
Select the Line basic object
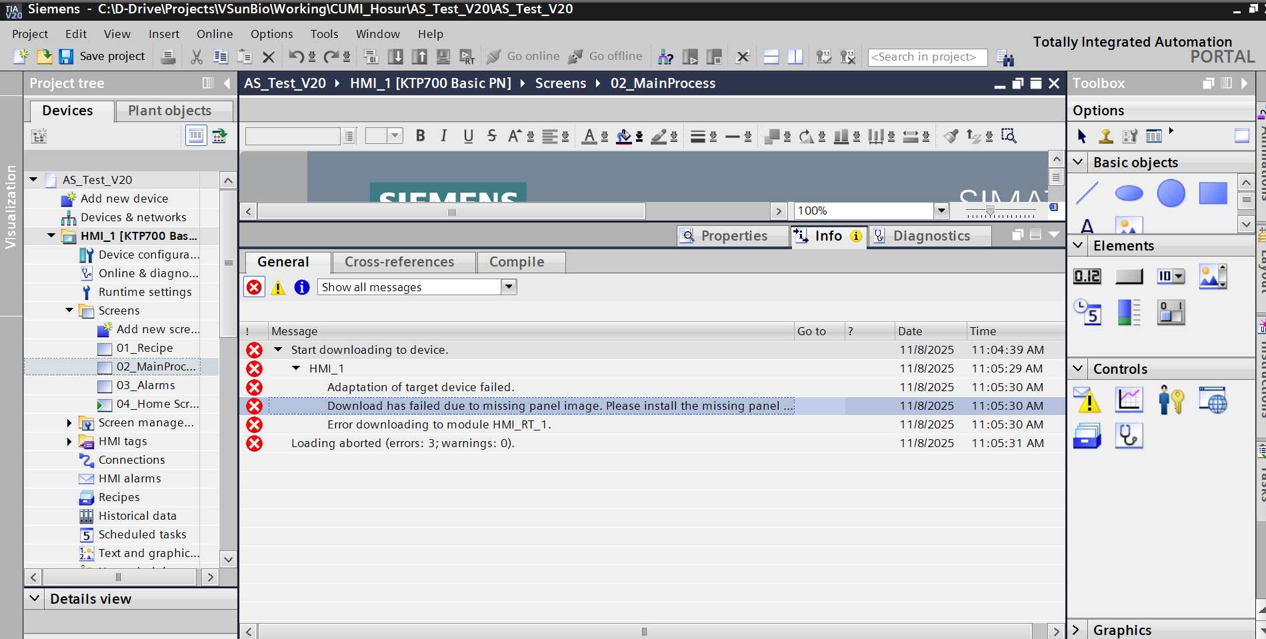pyautogui.click(x=1087, y=194)
